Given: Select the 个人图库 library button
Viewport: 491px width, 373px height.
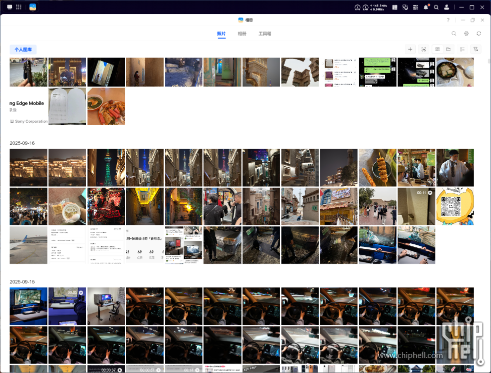Looking at the screenshot, I should [23, 50].
